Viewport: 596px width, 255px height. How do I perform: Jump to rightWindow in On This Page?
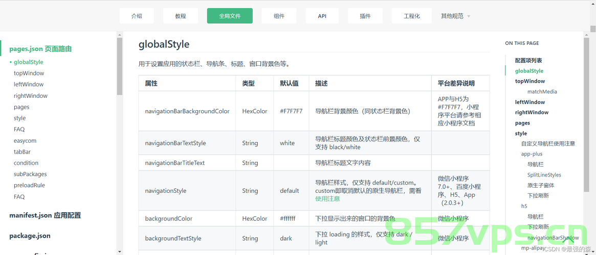[x=532, y=113]
